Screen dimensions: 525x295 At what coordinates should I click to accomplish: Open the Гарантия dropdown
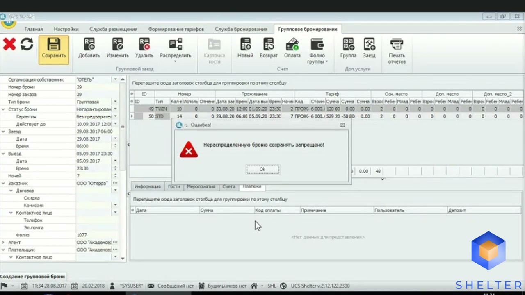(x=115, y=116)
